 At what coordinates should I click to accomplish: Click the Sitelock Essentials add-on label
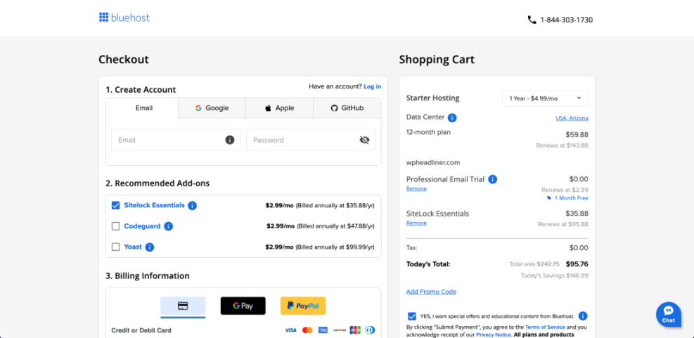pos(154,205)
